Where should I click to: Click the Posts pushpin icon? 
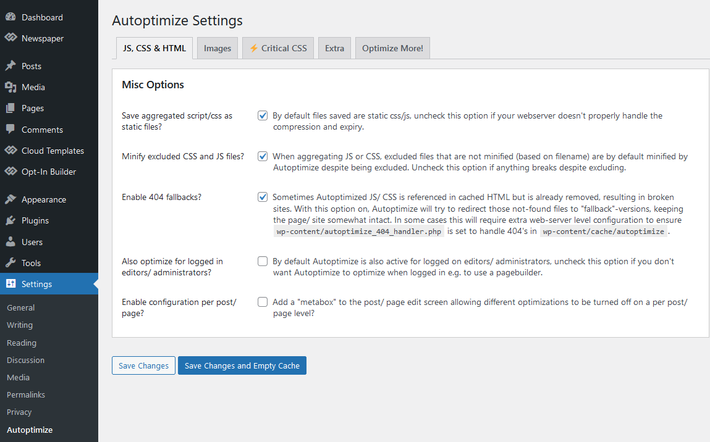click(11, 66)
